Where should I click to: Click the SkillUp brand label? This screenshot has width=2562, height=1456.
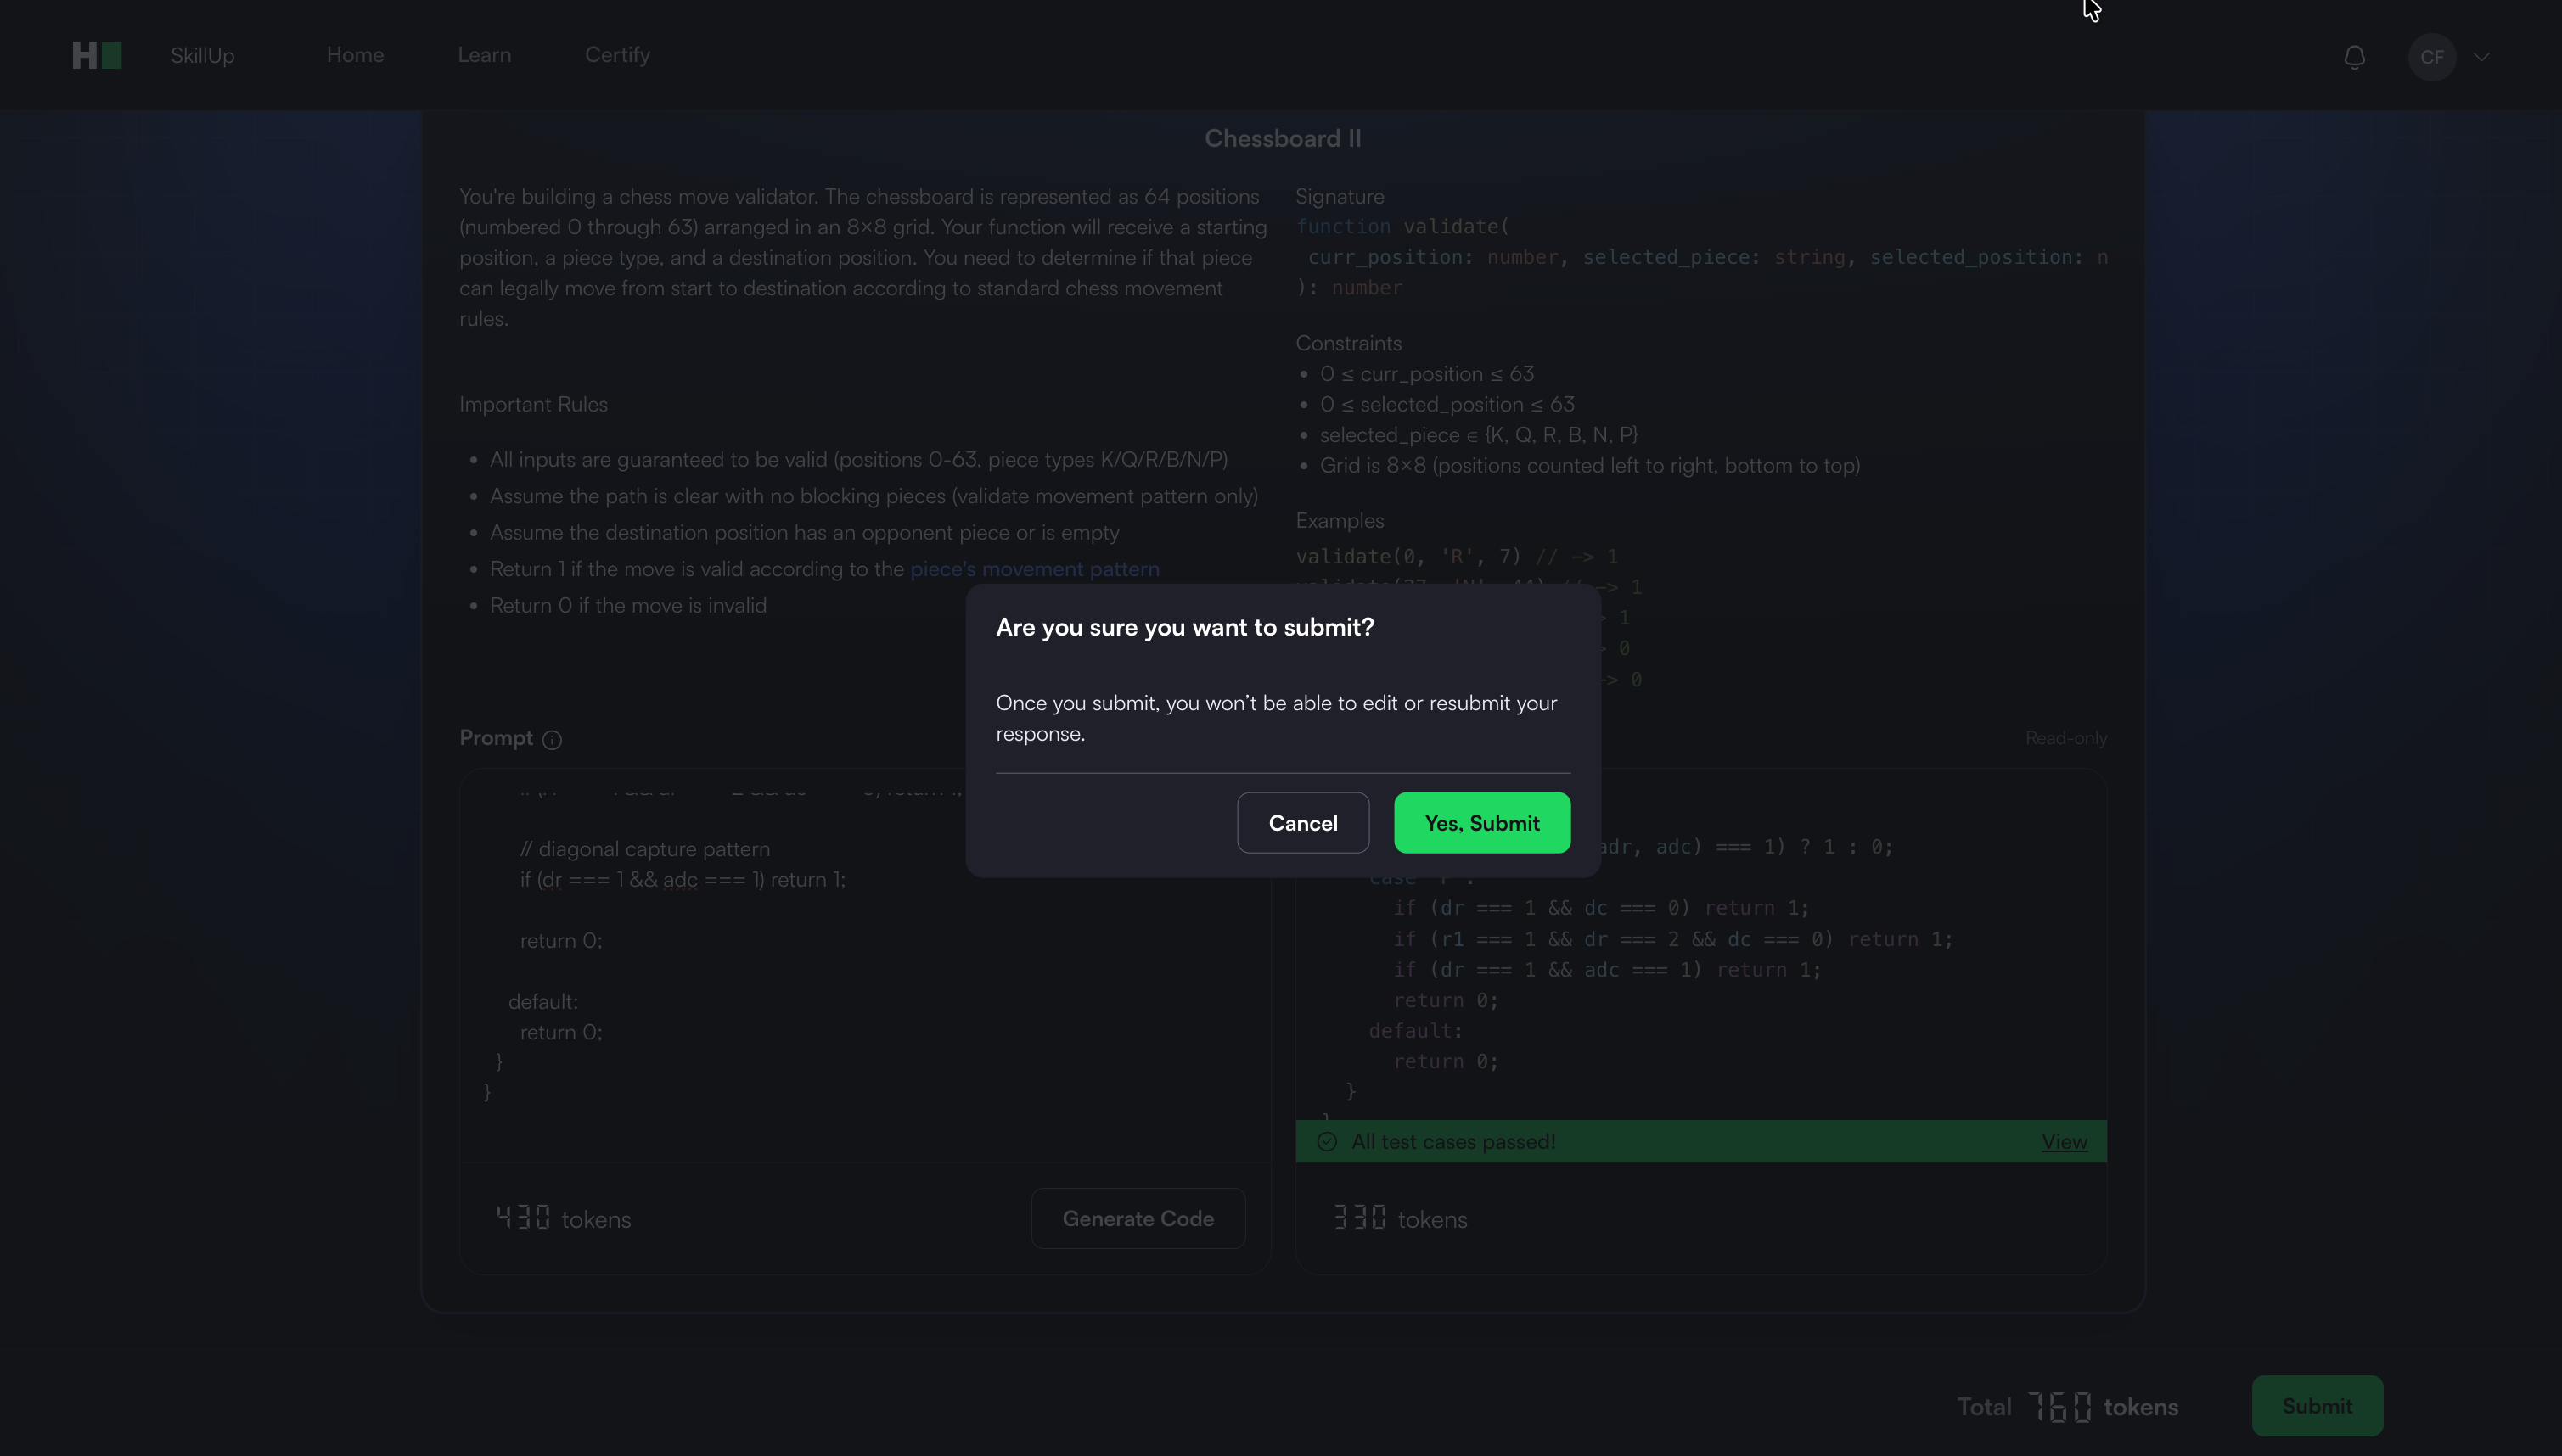coord(202,56)
